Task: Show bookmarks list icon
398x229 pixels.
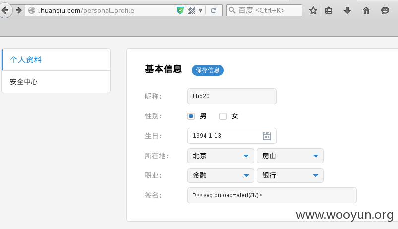Action: [329, 10]
